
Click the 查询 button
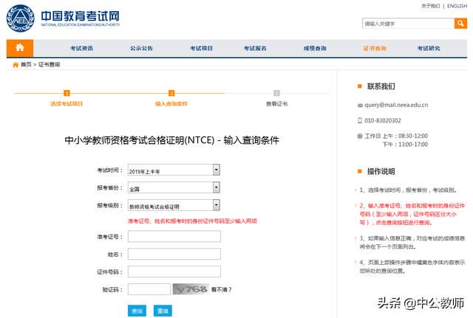click(x=137, y=311)
